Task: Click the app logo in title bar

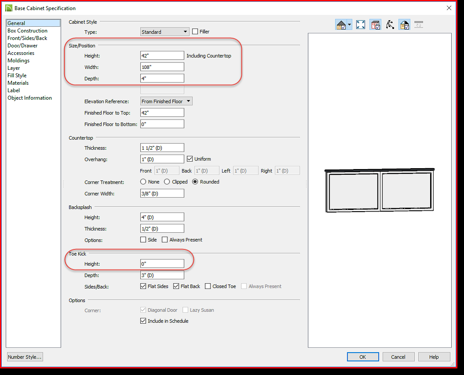Action: tap(9, 8)
